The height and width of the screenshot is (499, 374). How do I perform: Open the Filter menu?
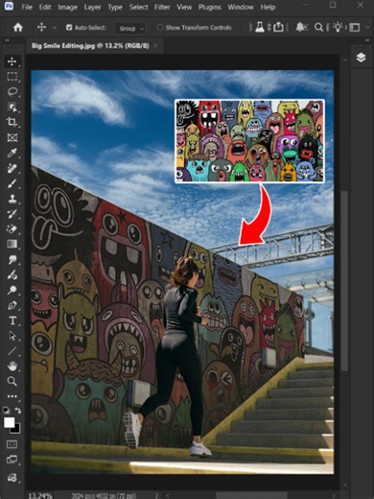tap(162, 7)
